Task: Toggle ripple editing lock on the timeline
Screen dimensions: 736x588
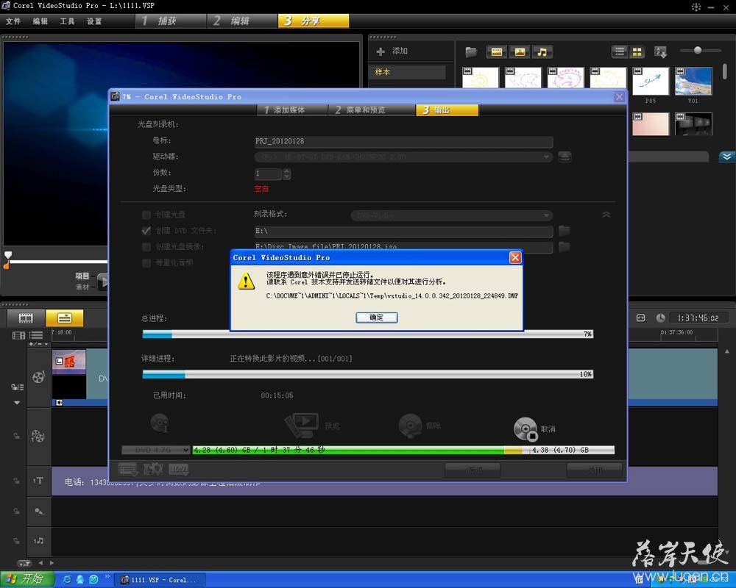Action: tap(18, 387)
